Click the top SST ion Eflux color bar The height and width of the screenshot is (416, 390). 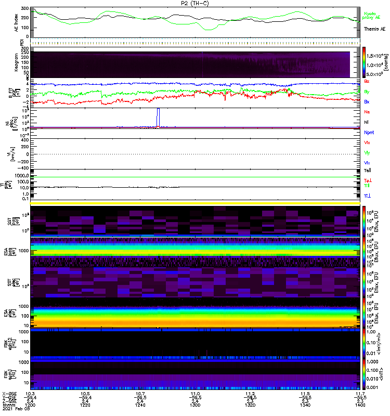coord(364,221)
